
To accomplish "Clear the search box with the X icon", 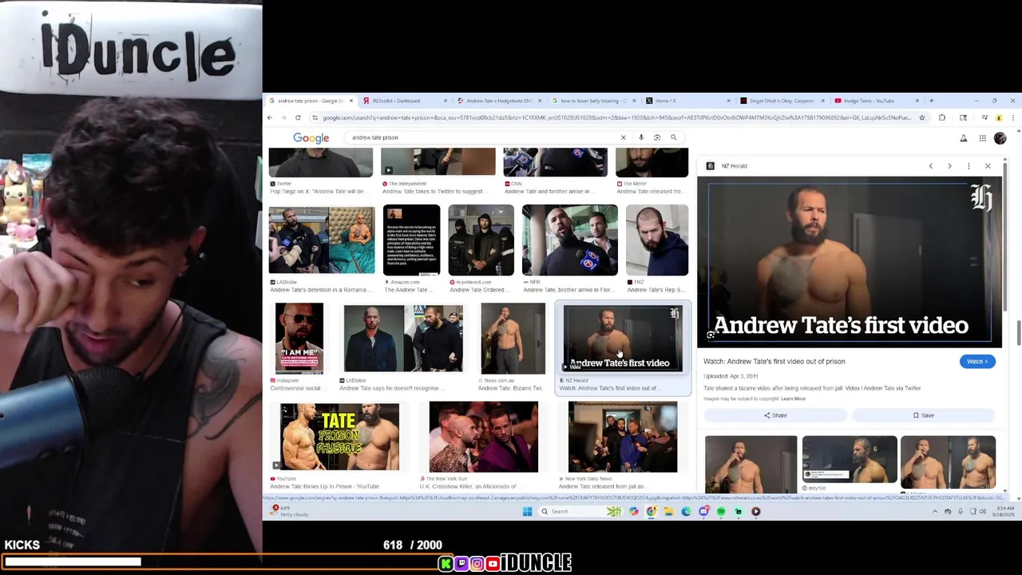I will coord(624,137).
